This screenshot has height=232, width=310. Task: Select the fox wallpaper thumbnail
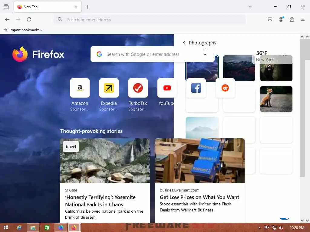coord(276,99)
